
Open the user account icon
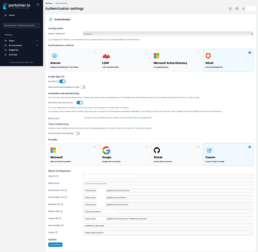(243, 9)
